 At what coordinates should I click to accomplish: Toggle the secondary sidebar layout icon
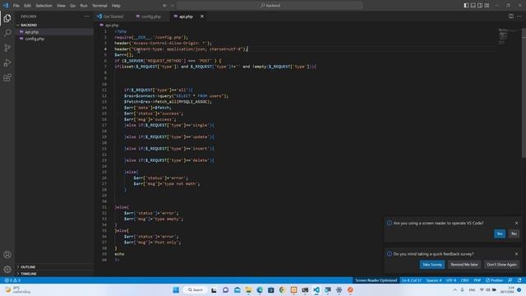480,6
